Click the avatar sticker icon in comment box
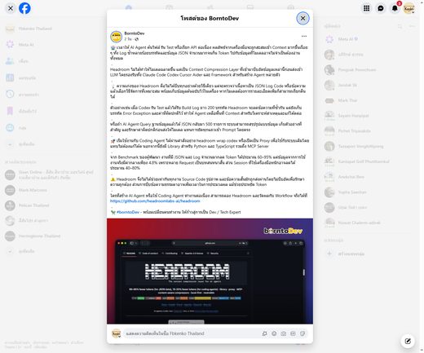 (x=264, y=333)
